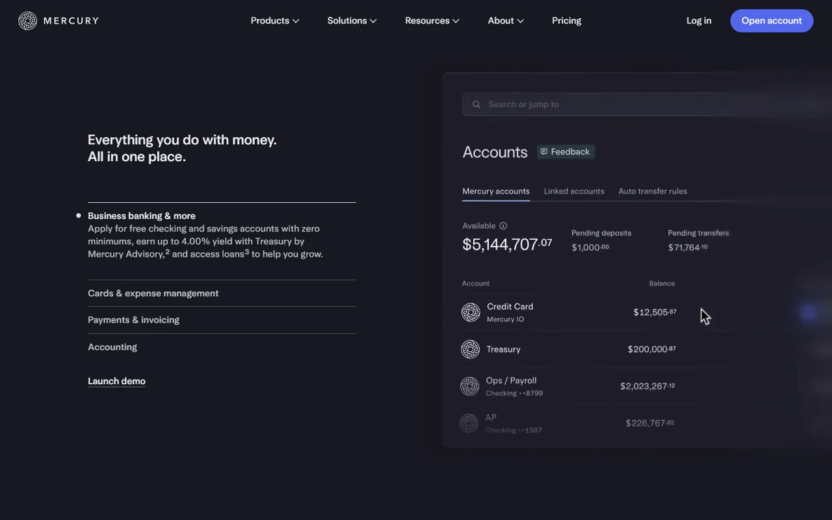This screenshot has height=520, width=832.
Task: Click the AP account icon
Action: (469, 424)
